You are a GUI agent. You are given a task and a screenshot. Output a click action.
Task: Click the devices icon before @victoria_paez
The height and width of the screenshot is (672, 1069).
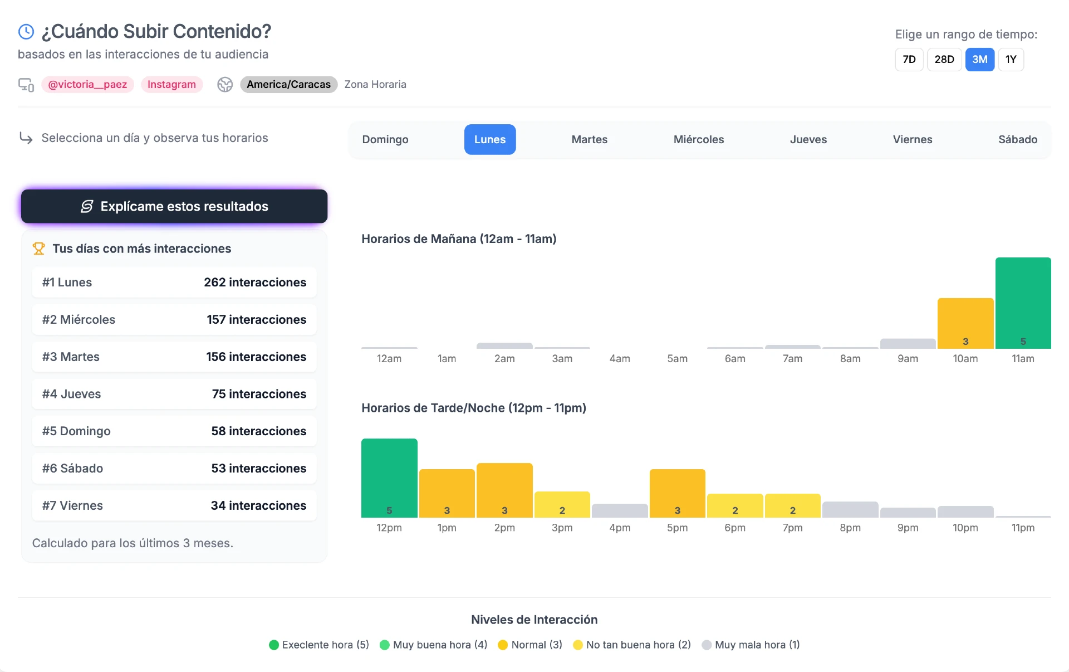coord(26,85)
